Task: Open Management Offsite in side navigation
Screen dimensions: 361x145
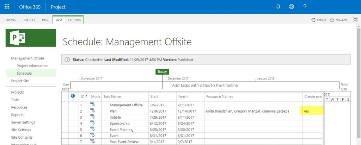Action: tap(27, 58)
